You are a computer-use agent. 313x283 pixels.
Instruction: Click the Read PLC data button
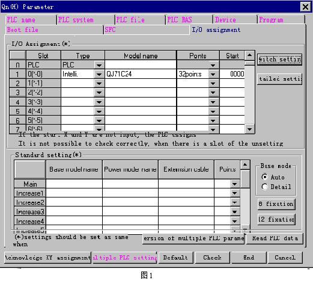(x=275, y=238)
